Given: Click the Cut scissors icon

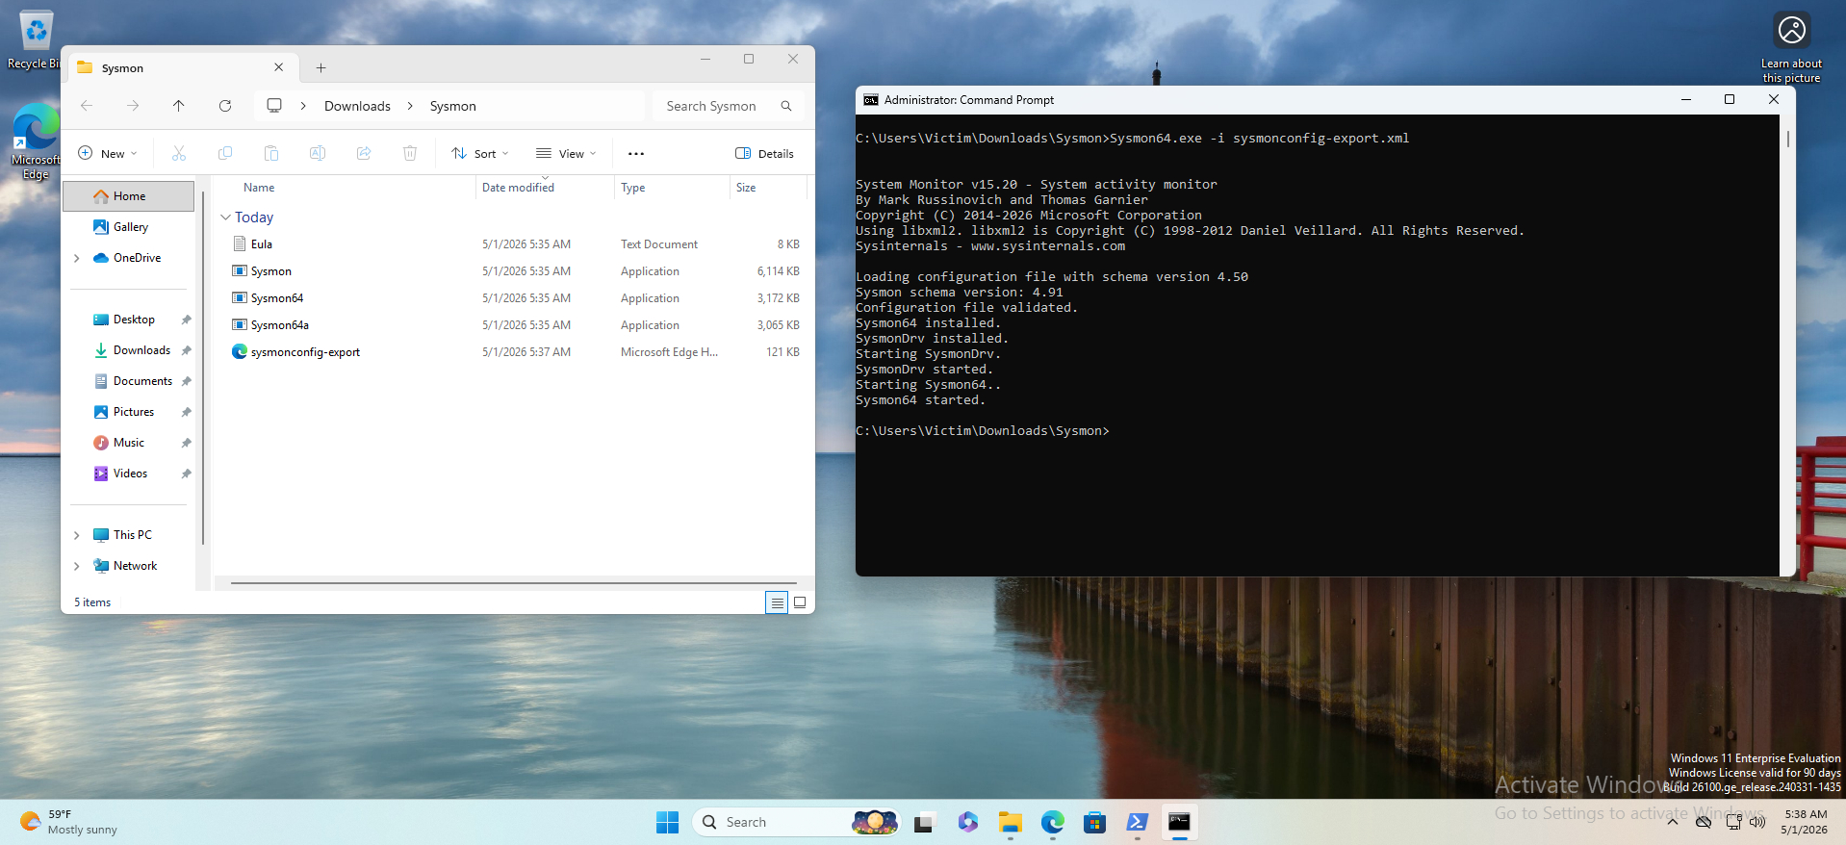Looking at the screenshot, I should [x=179, y=153].
